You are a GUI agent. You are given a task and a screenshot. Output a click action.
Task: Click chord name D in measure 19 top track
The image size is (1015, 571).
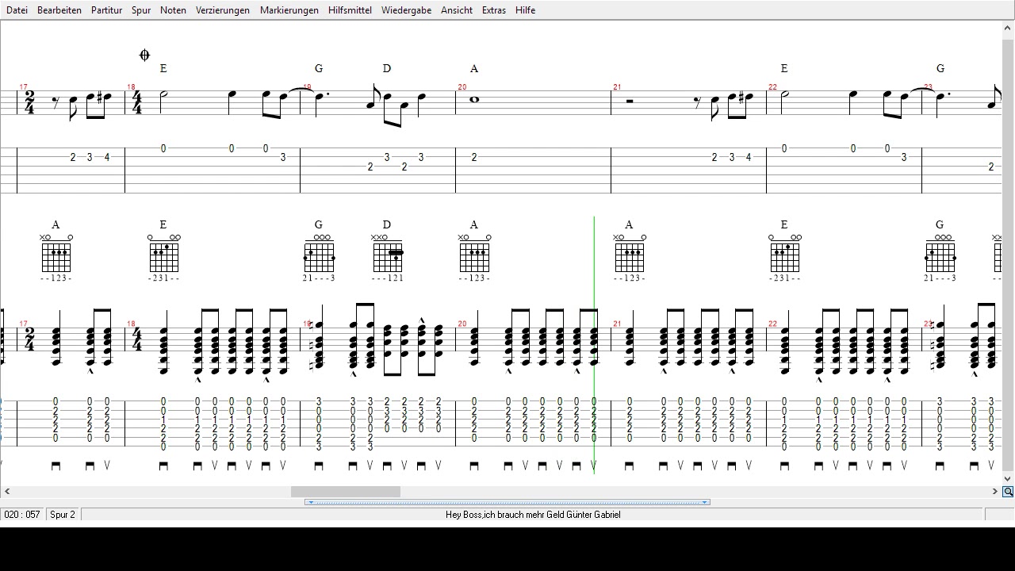[387, 69]
